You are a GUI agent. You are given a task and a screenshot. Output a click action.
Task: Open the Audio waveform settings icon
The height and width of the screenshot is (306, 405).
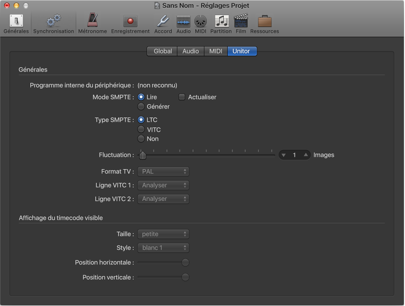tap(184, 21)
